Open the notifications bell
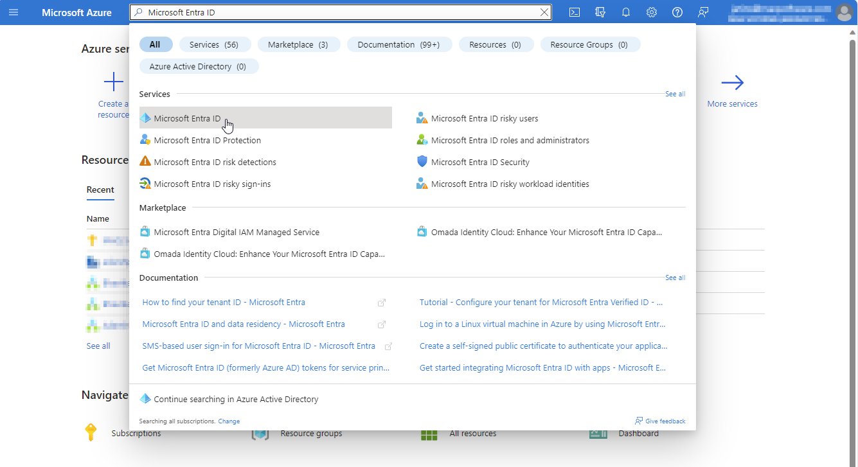858x467 pixels. click(626, 12)
